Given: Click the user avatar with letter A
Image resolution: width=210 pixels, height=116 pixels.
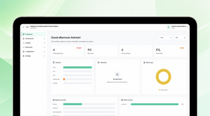Looking at the screenshot, I should pos(168,27).
